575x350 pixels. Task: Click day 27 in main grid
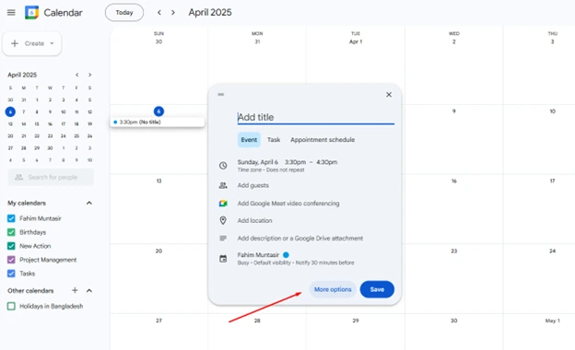tap(158, 321)
